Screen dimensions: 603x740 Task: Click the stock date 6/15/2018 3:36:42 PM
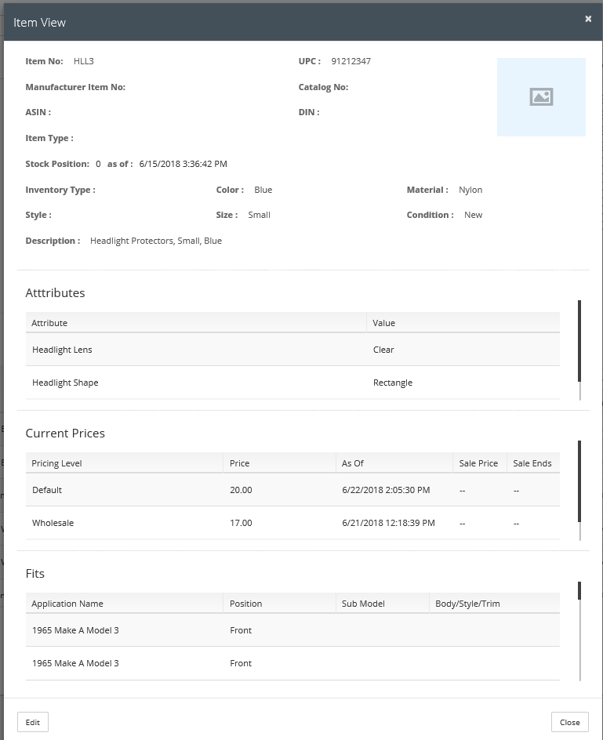183,164
